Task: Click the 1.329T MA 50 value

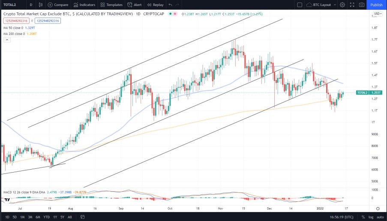Action: [x=30, y=28]
